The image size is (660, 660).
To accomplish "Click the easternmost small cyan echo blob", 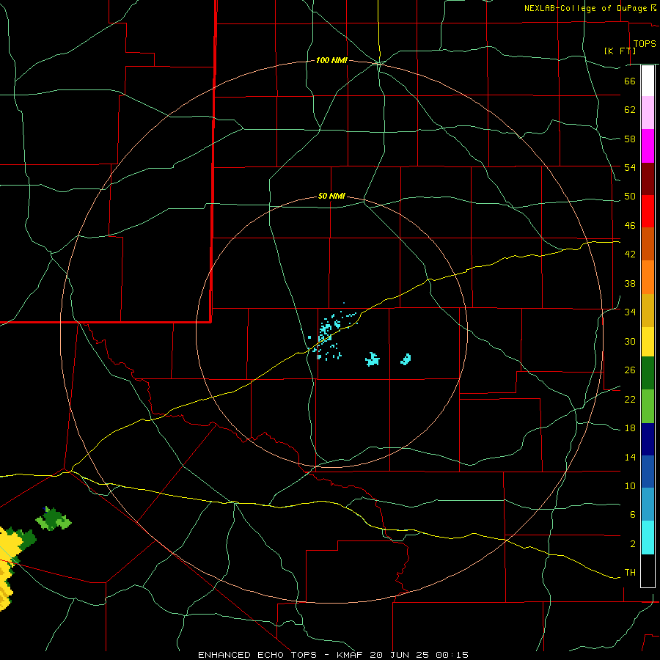I will (x=406, y=359).
